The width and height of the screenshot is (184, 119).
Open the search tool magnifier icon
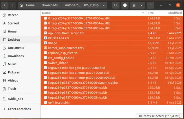(116, 5)
